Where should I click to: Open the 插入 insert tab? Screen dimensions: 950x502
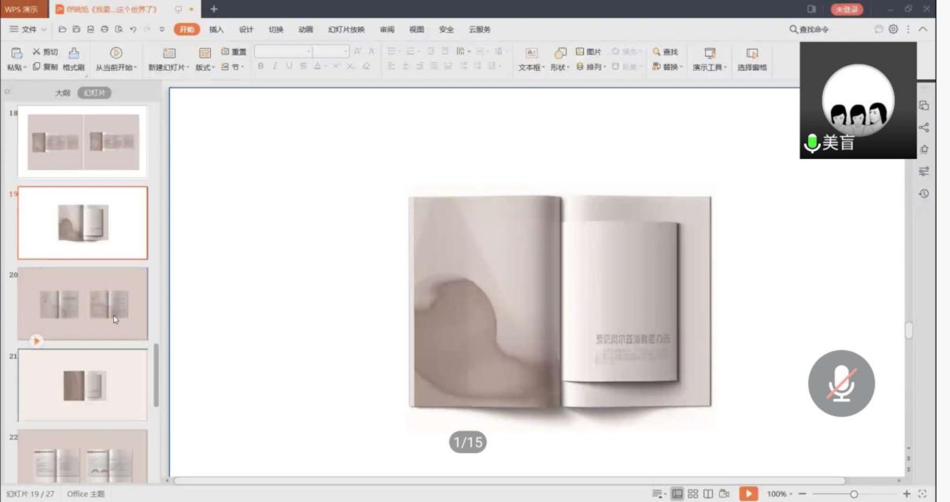tap(216, 29)
